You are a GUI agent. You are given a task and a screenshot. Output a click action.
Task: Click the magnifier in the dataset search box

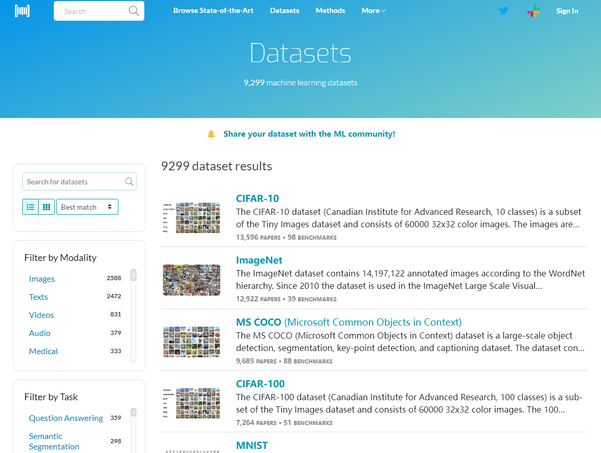pyautogui.click(x=129, y=181)
